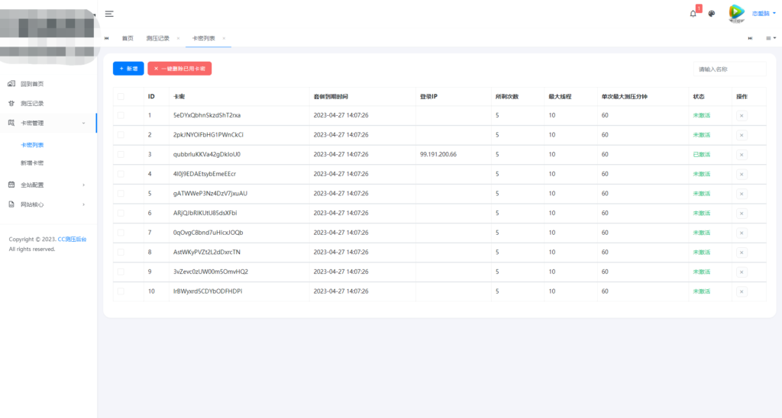Viewport: 782px width, 418px height.
Task: Close the 卡密列表 tab
Action: 224,38
